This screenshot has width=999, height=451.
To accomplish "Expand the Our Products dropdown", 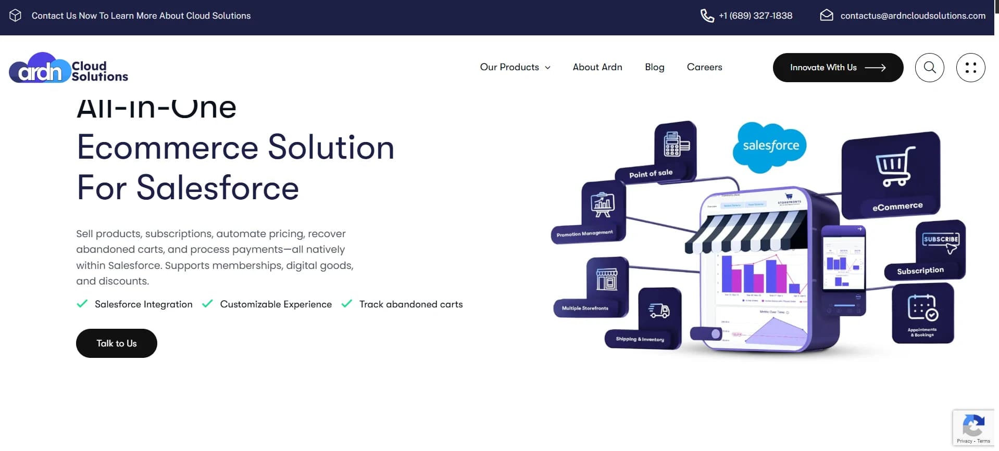I will click(x=515, y=67).
